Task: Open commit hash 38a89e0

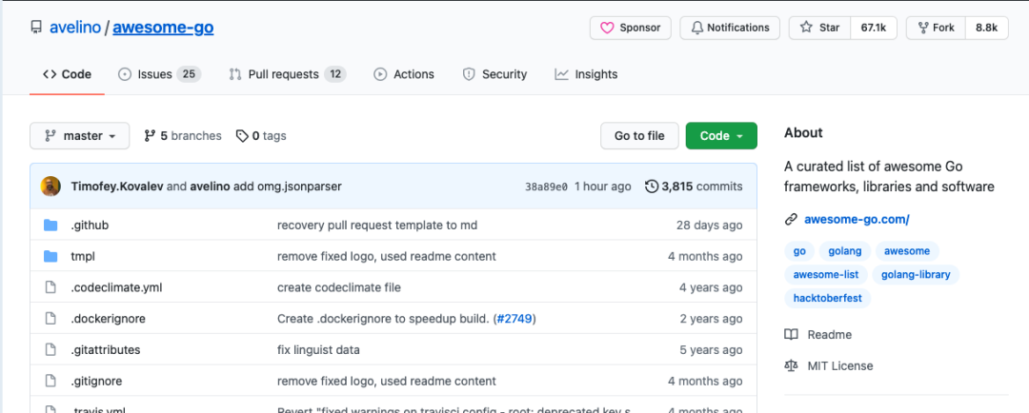Action: [546, 187]
